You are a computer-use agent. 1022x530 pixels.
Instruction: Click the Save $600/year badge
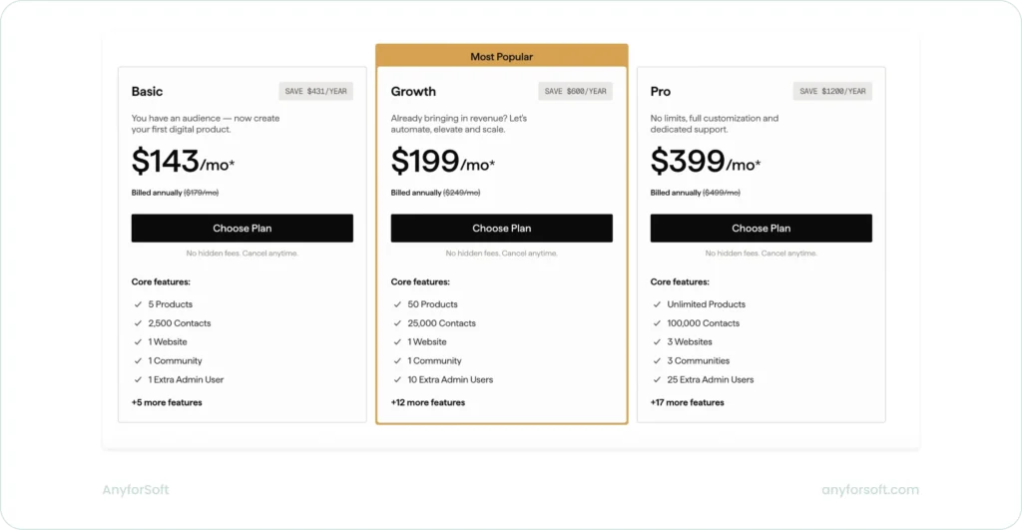[x=576, y=91]
